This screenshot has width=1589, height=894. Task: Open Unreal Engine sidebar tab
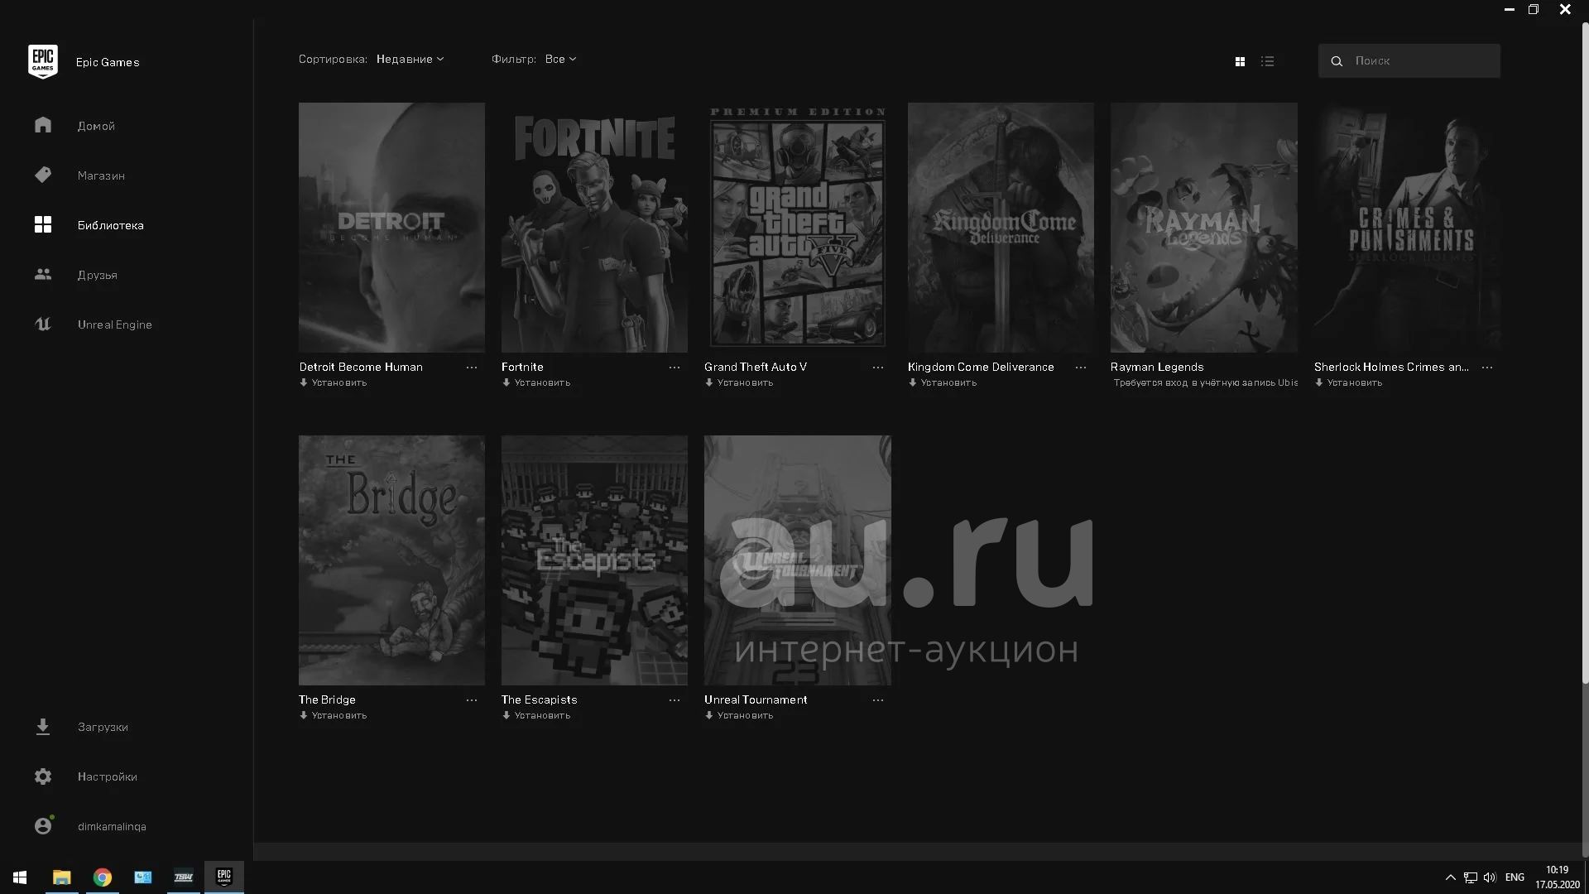pos(115,324)
